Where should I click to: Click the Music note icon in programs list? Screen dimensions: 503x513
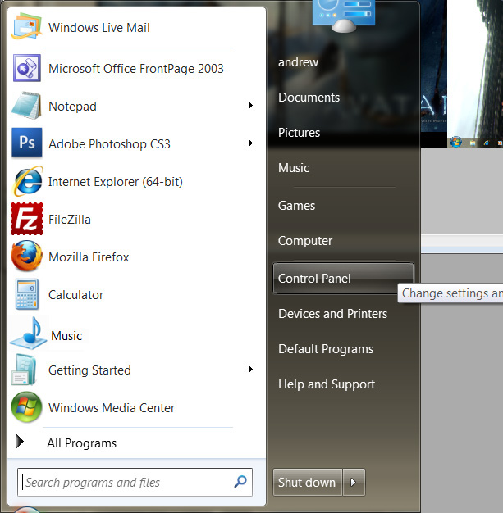[29, 334]
